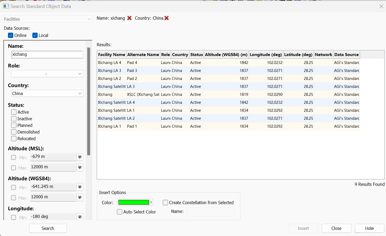This screenshot has height=236, width=386.
Task: Click the Altitude (WGS84) Min field showing -641.245 m
Action: pyautogui.click(x=53, y=187)
